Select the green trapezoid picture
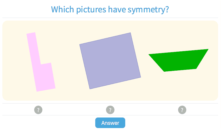The height and width of the screenshot is (132, 221). pyautogui.click(x=179, y=60)
